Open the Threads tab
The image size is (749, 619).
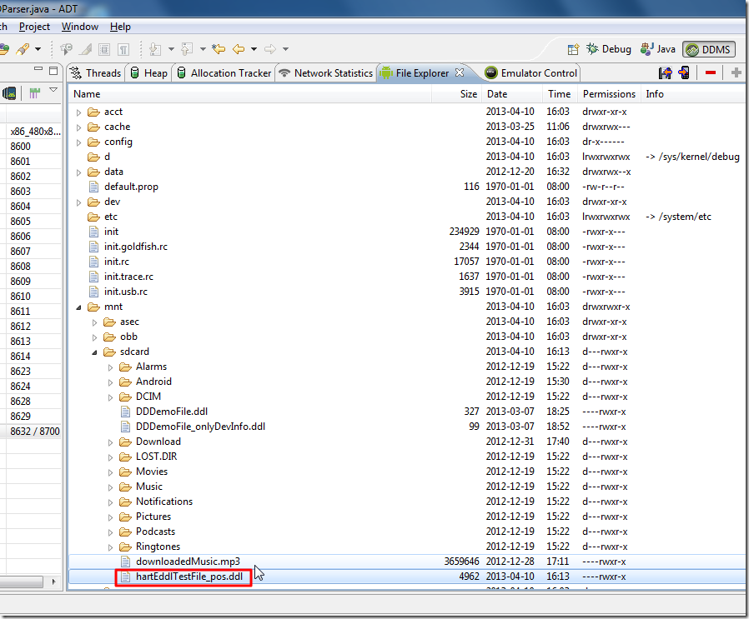(96, 73)
